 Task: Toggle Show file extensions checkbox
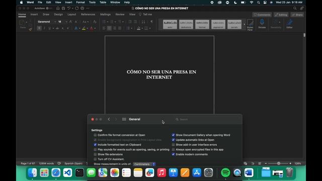[95, 154]
